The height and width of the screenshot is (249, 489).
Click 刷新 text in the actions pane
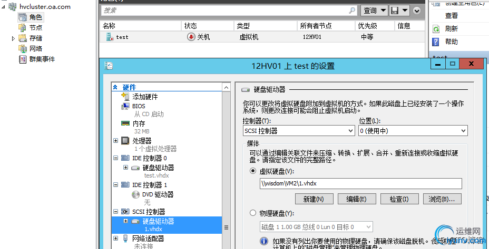452,29
